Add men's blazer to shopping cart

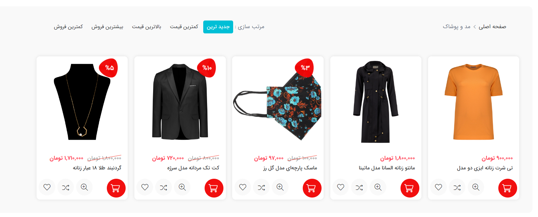214,188
